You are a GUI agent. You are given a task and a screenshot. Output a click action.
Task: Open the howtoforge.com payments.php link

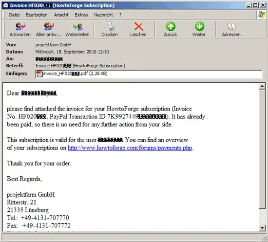[x=130, y=148]
